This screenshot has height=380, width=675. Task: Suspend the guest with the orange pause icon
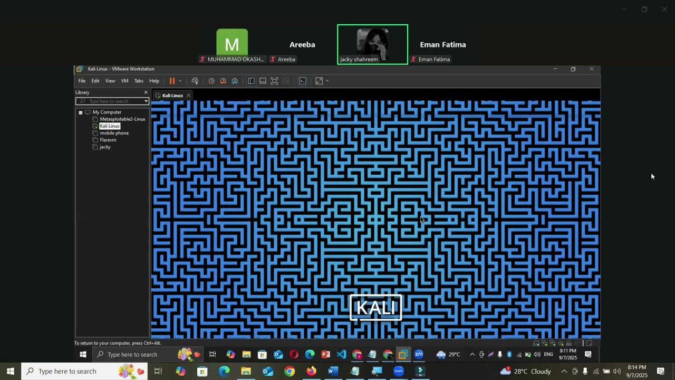(172, 81)
